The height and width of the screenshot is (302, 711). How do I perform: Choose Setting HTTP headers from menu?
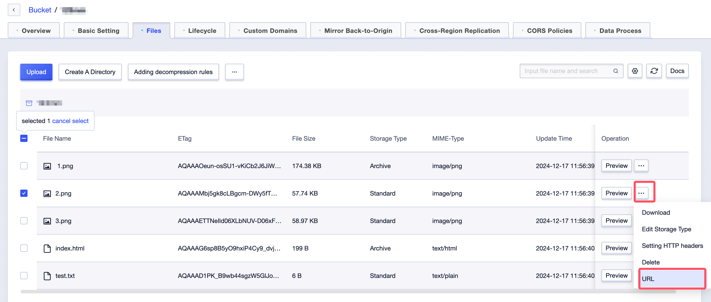[x=672, y=246]
